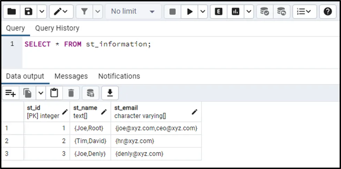Open the Messages tab
This screenshot has width=341, height=169.
71,76
